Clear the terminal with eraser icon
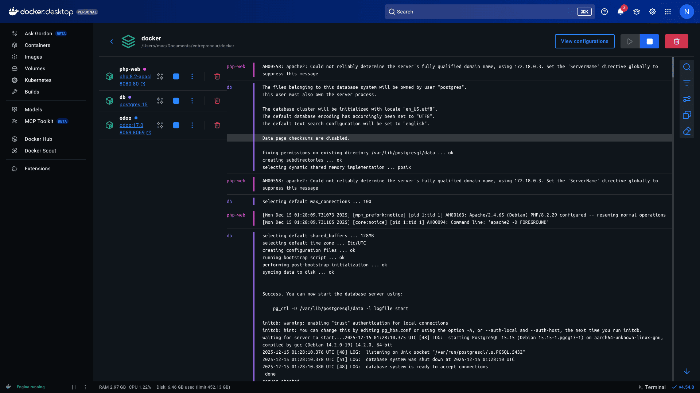Screen dimensions: 700x393 coord(687,131)
